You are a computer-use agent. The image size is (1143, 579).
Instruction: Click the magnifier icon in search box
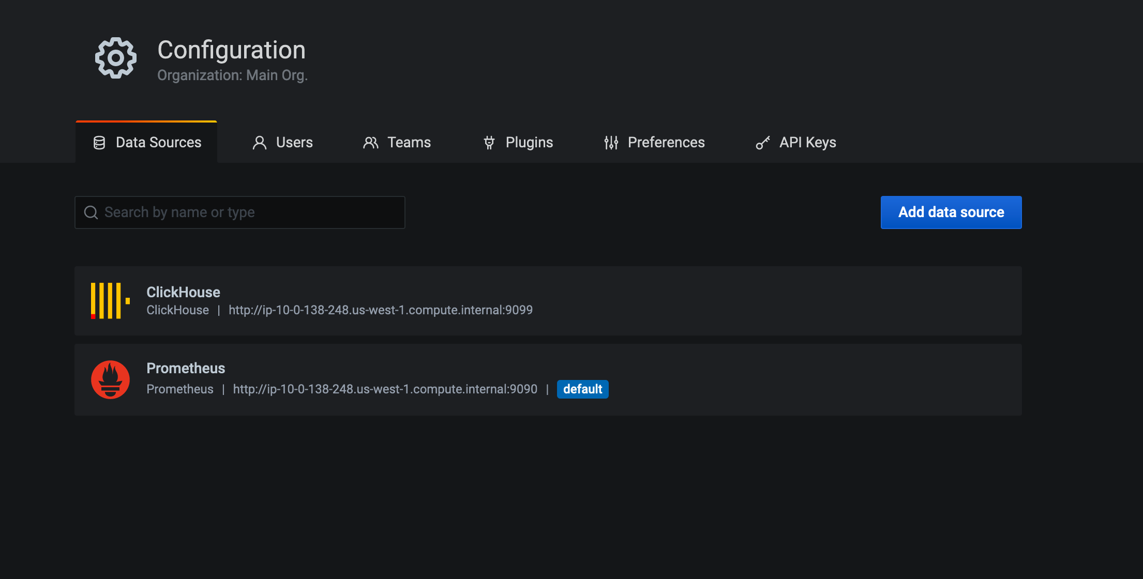click(x=91, y=212)
